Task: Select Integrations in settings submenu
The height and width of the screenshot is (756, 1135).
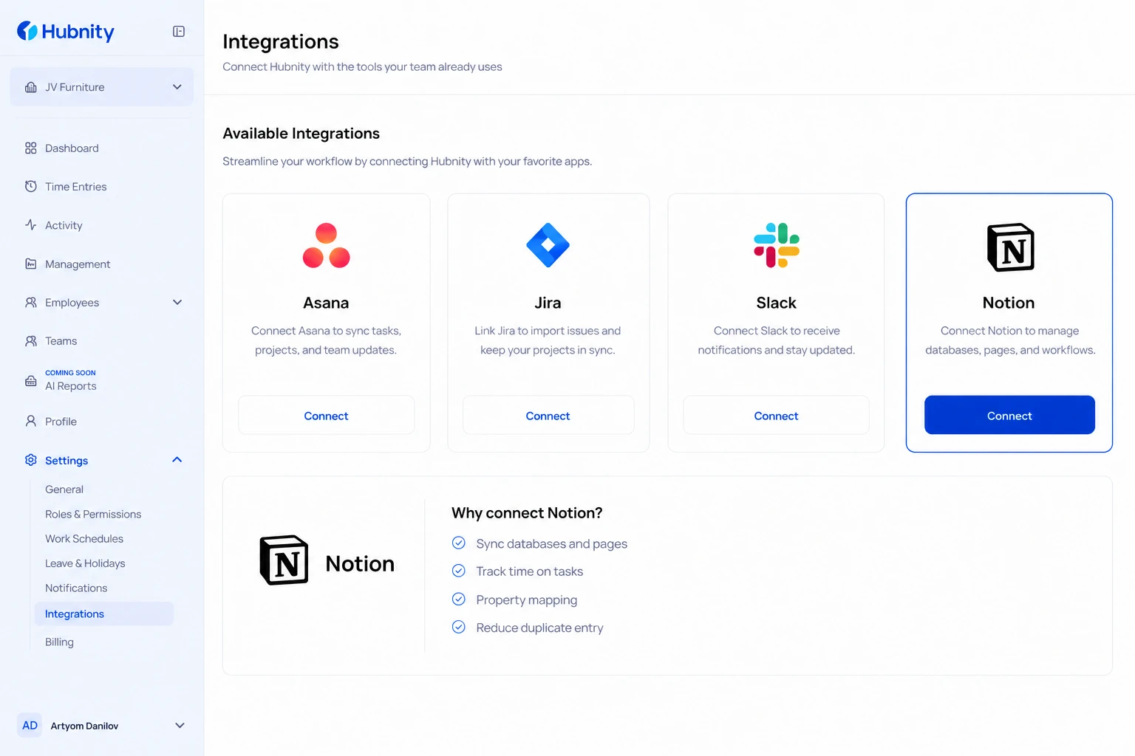Action: click(x=104, y=614)
